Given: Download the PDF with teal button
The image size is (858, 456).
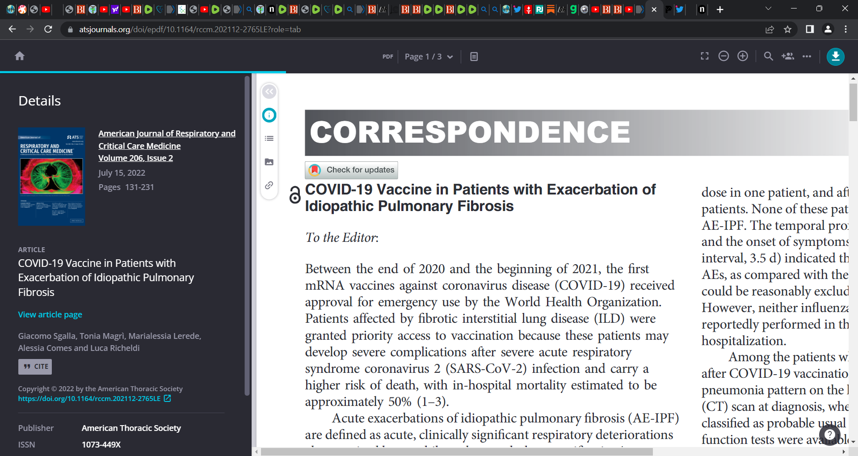Looking at the screenshot, I should coord(835,57).
